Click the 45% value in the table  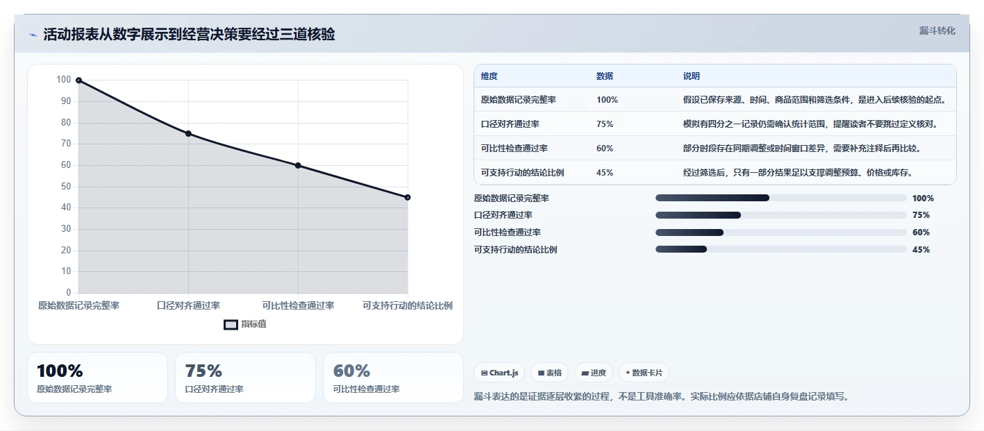pos(605,173)
